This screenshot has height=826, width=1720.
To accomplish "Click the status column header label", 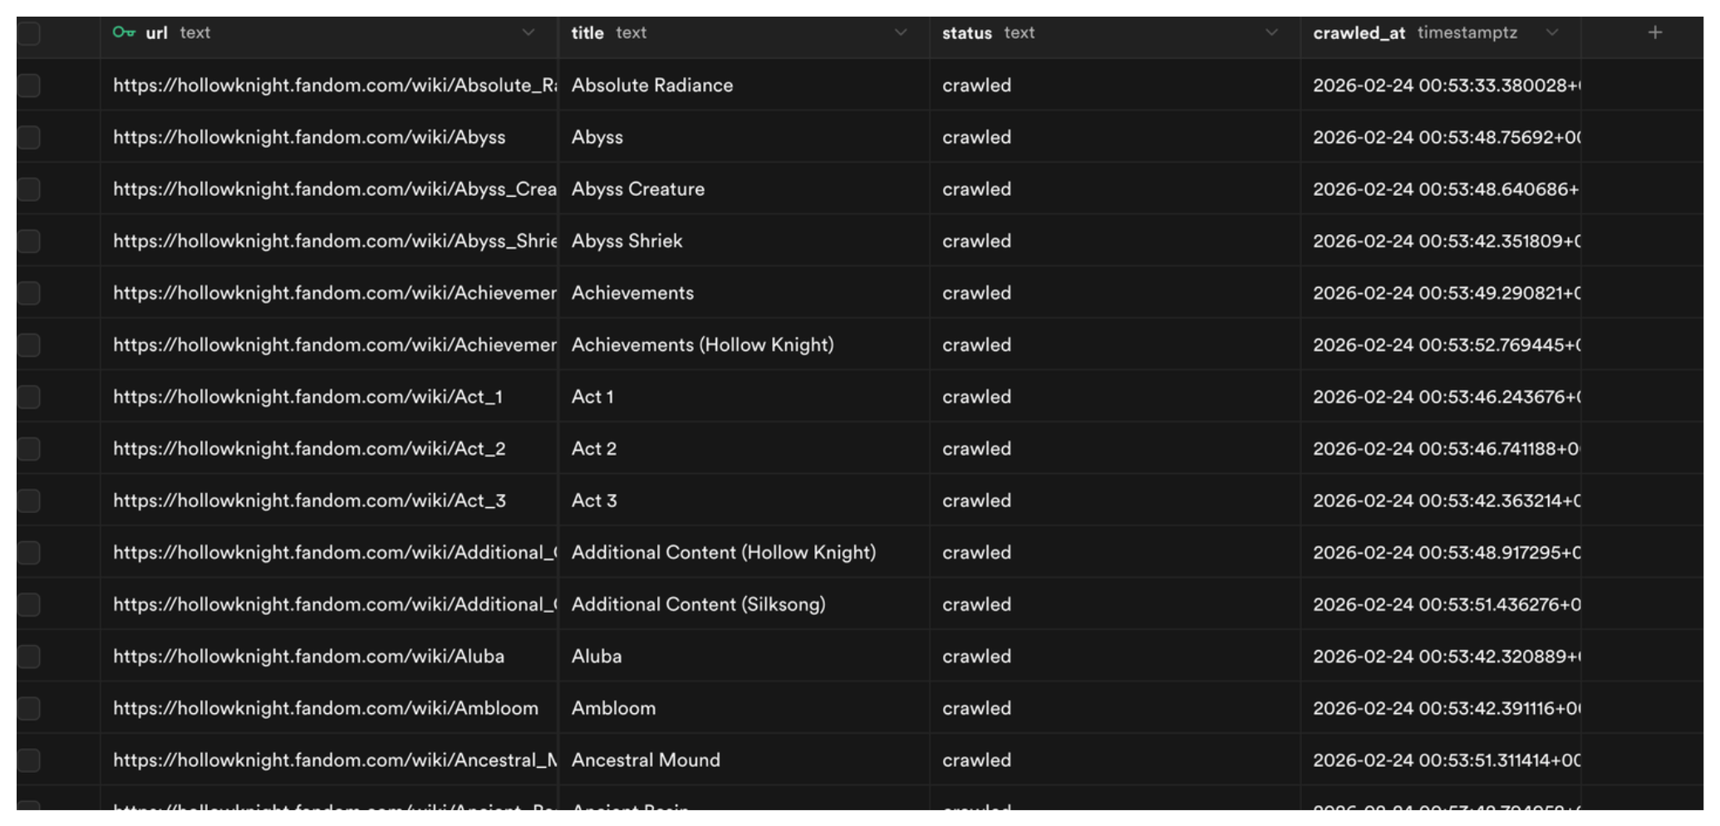I will 966,32.
